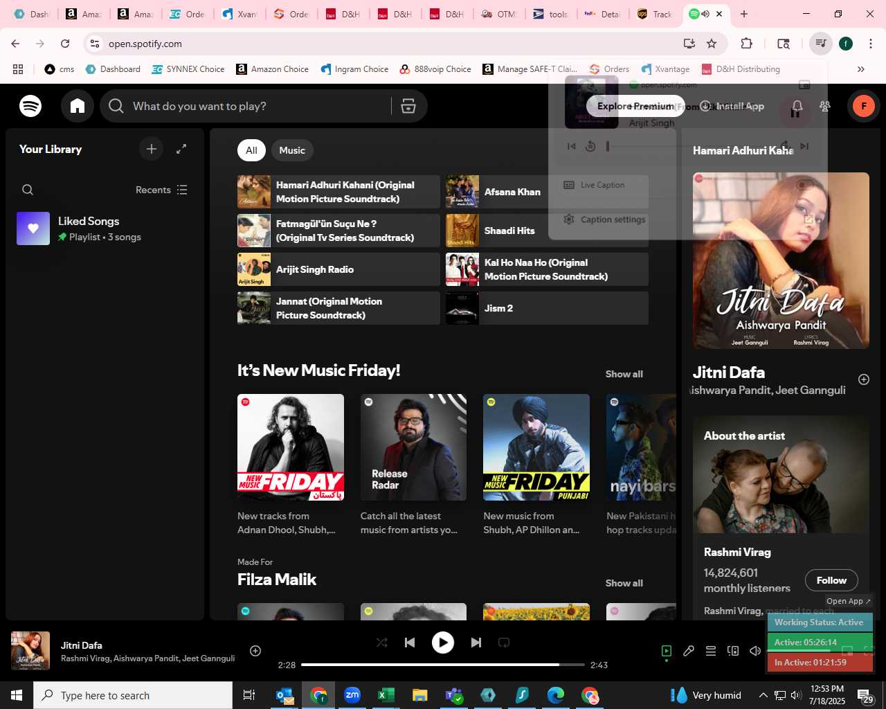Switch to the OTM browser tab
The width and height of the screenshot is (886, 709).
[x=500, y=14]
